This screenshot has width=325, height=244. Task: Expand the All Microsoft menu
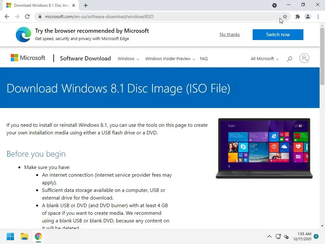click(x=265, y=59)
